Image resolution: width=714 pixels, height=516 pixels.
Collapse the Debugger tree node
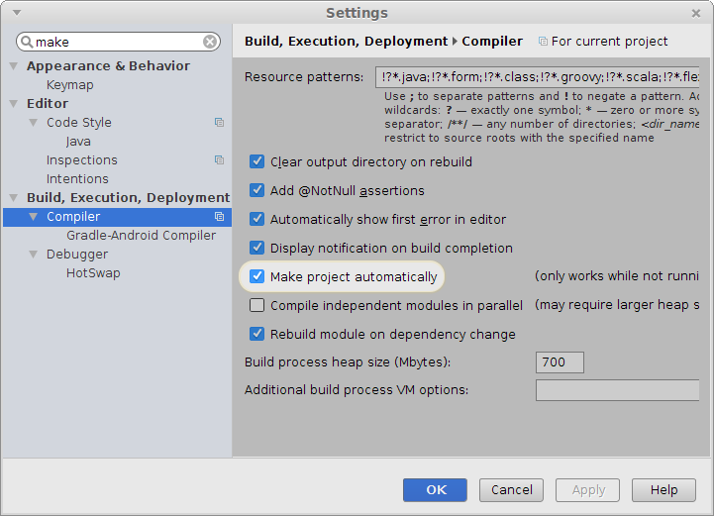(34, 255)
